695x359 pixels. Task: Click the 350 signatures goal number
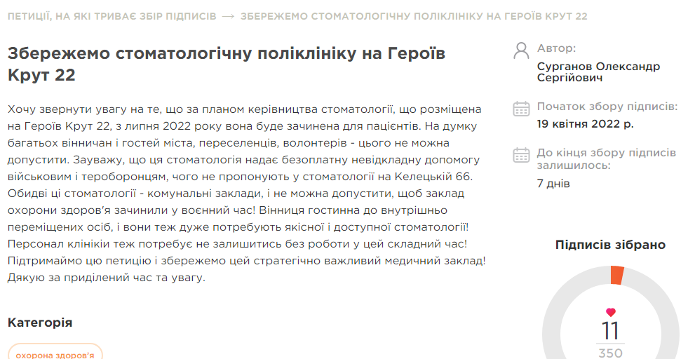point(610,353)
